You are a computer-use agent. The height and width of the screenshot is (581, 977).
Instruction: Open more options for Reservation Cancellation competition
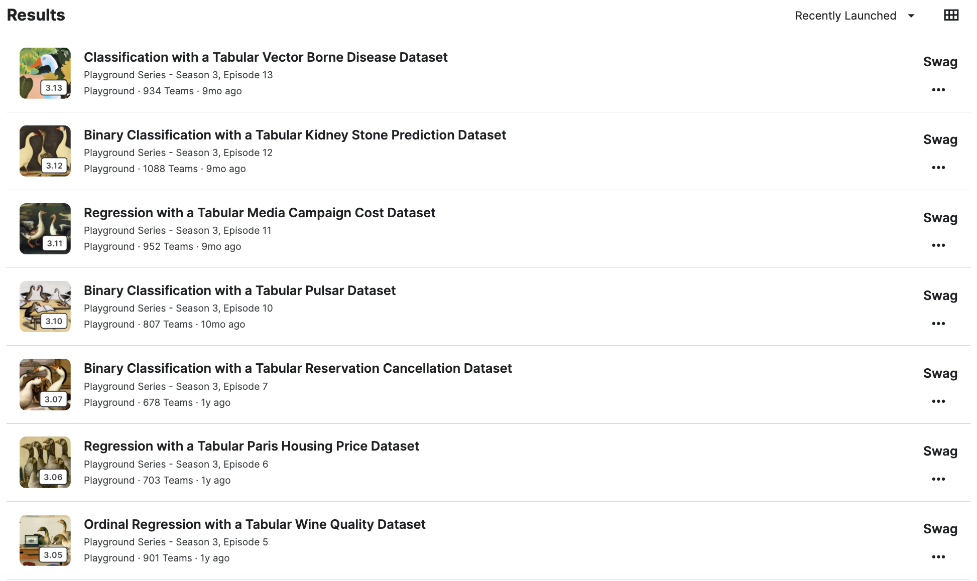point(938,401)
